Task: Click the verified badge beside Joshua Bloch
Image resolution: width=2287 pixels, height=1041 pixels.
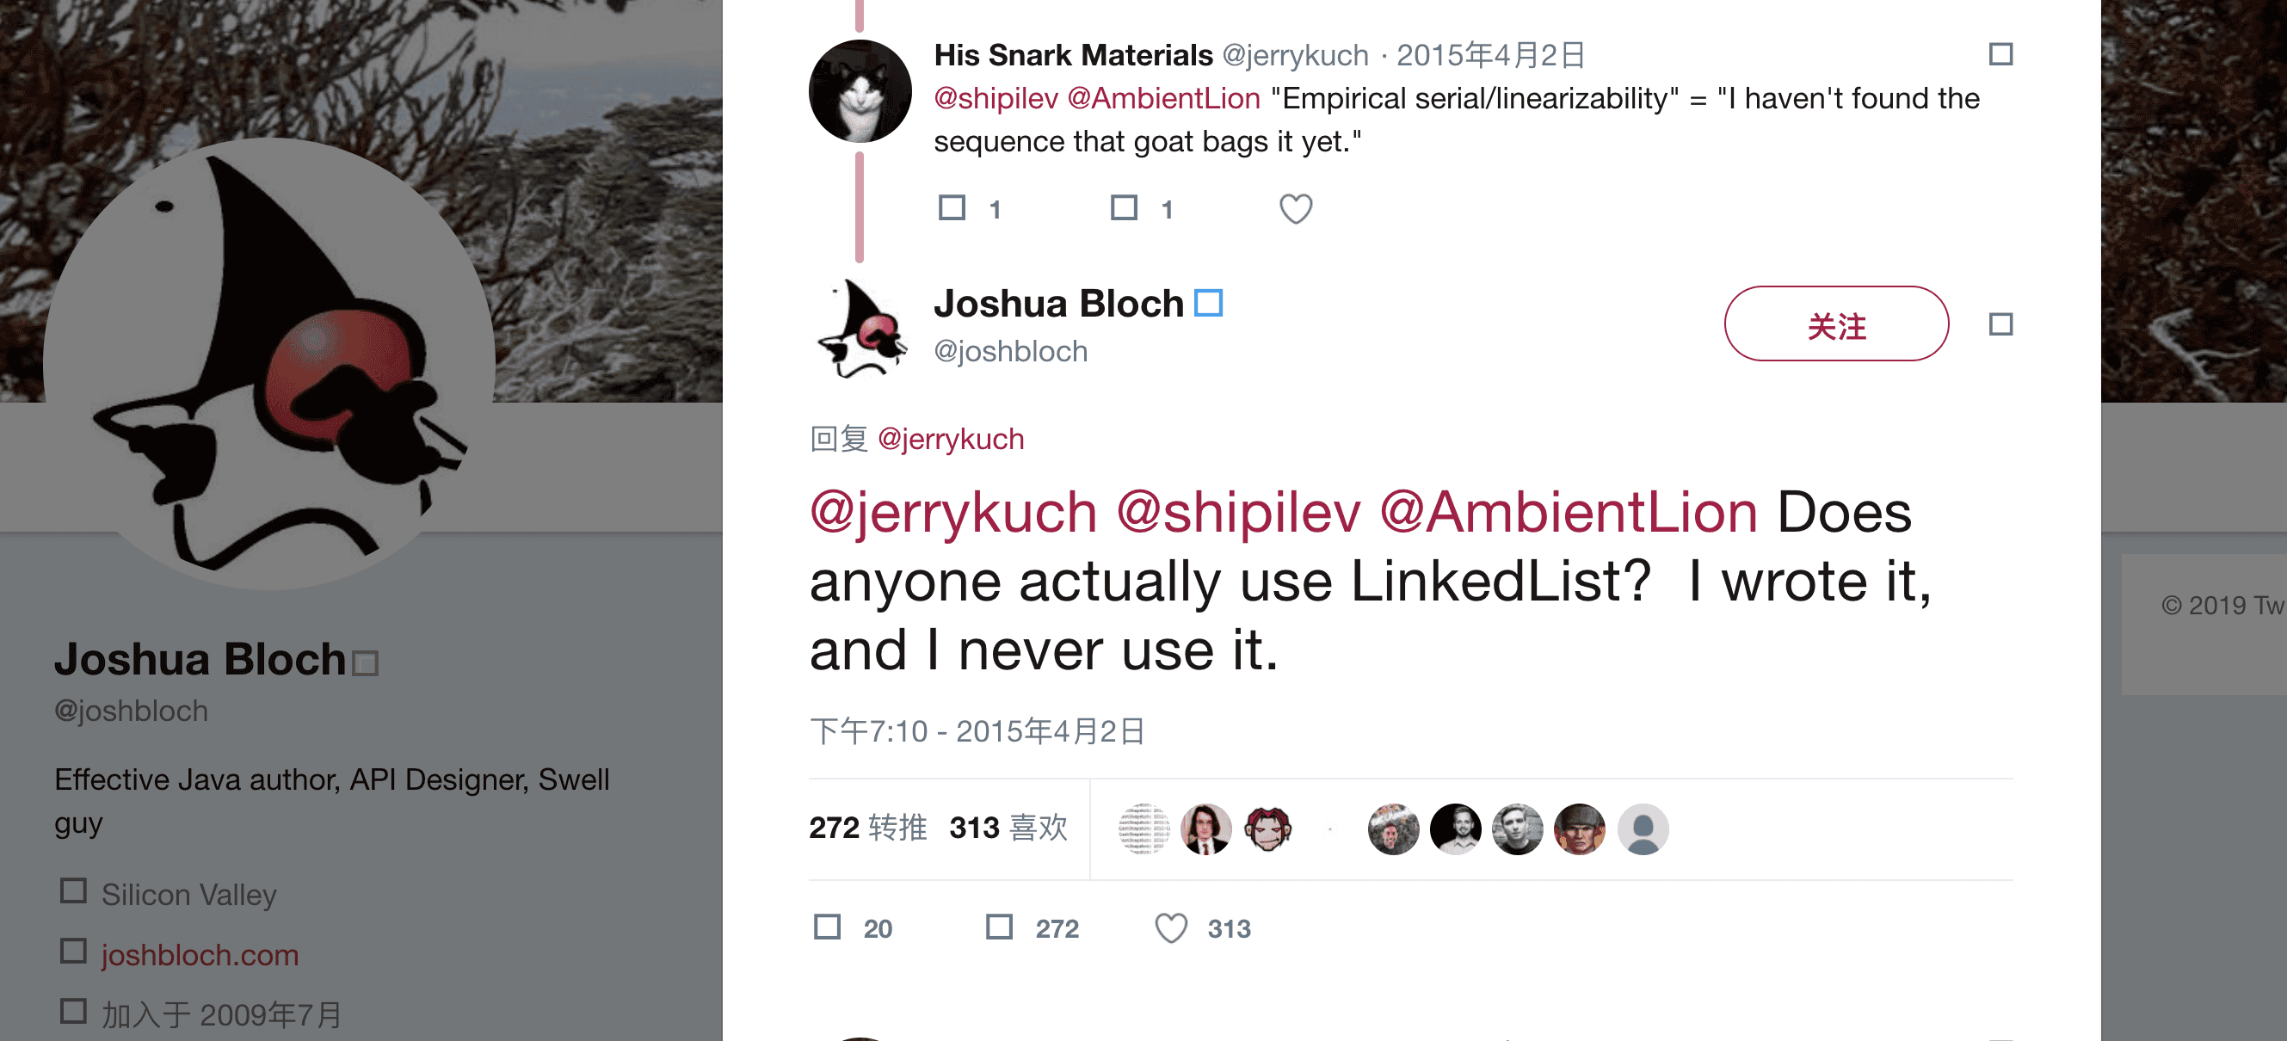Action: point(1208,304)
